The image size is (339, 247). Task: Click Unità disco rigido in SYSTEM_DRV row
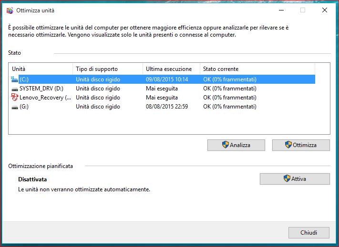[98, 89]
